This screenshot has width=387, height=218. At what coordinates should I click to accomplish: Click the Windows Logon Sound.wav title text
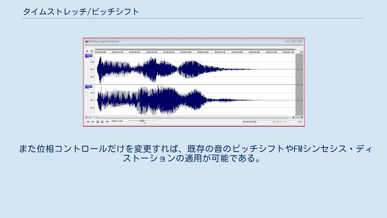tap(105, 41)
